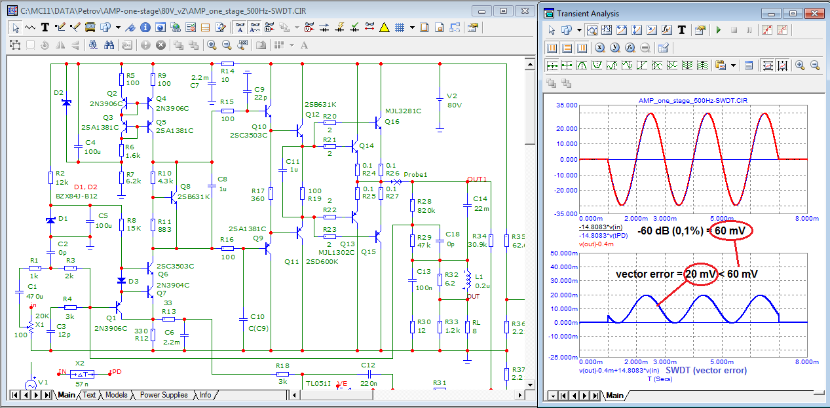
Task: Zoom out in the Transient Analysis plot
Action: (815, 65)
